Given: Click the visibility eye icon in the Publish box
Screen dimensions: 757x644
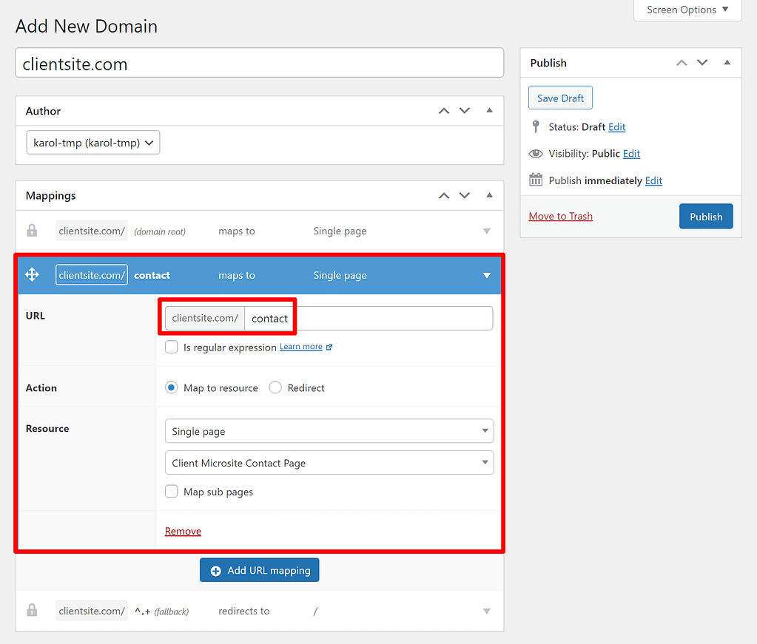Looking at the screenshot, I should pos(536,153).
